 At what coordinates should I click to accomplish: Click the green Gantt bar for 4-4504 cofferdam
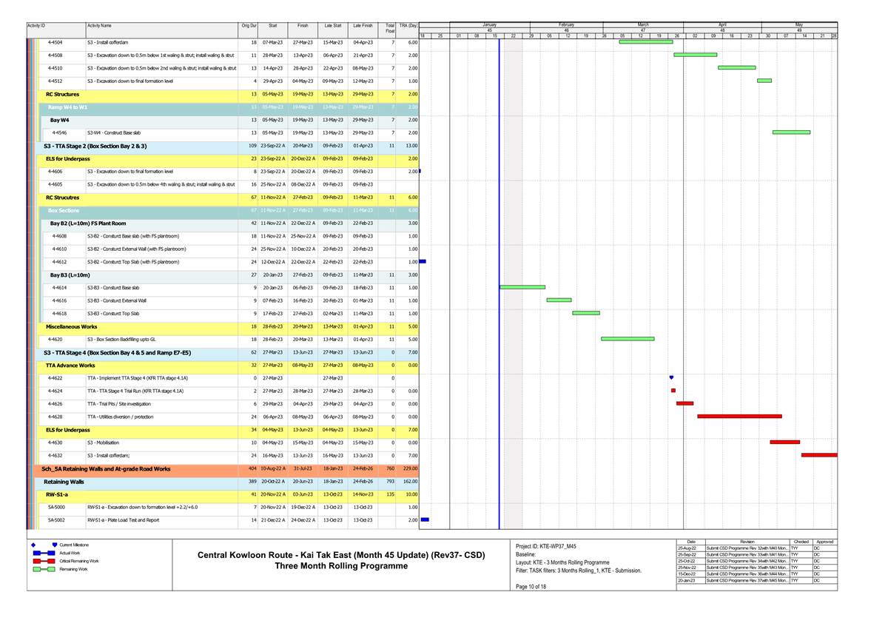point(645,42)
